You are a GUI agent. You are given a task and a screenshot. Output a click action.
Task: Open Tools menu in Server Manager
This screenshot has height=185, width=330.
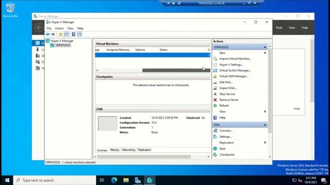coord(279,28)
